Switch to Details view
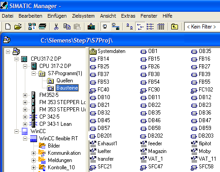Screen dimensions: 220x172 pos(161,27)
